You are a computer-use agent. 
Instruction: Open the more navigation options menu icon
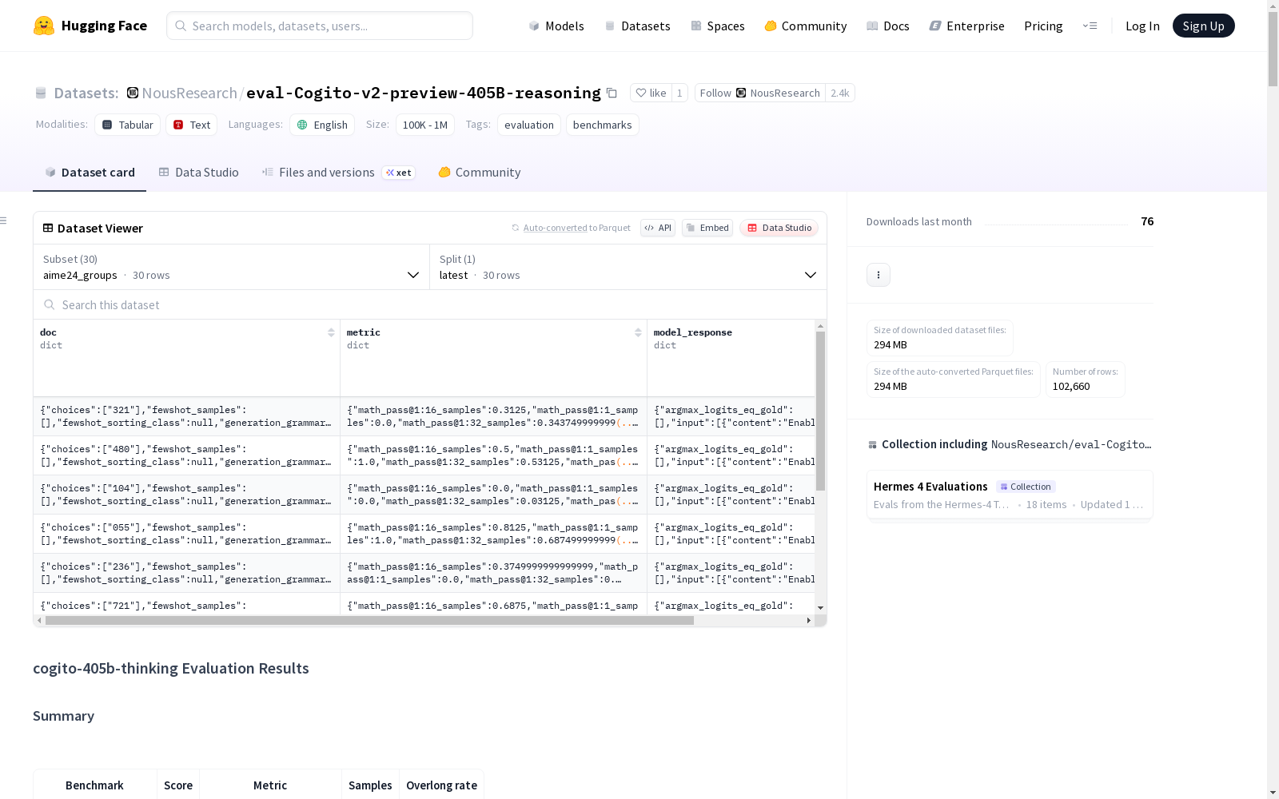click(1090, 26)
